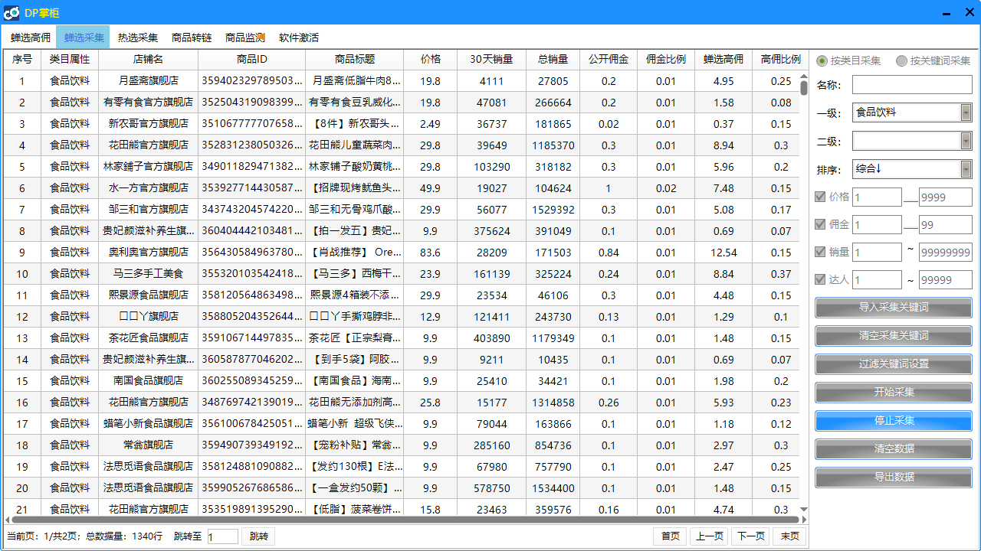Screen dimensions: 981x551
Task: Click 停止采集 to stop collecting
Action: (x=894, y=420)
